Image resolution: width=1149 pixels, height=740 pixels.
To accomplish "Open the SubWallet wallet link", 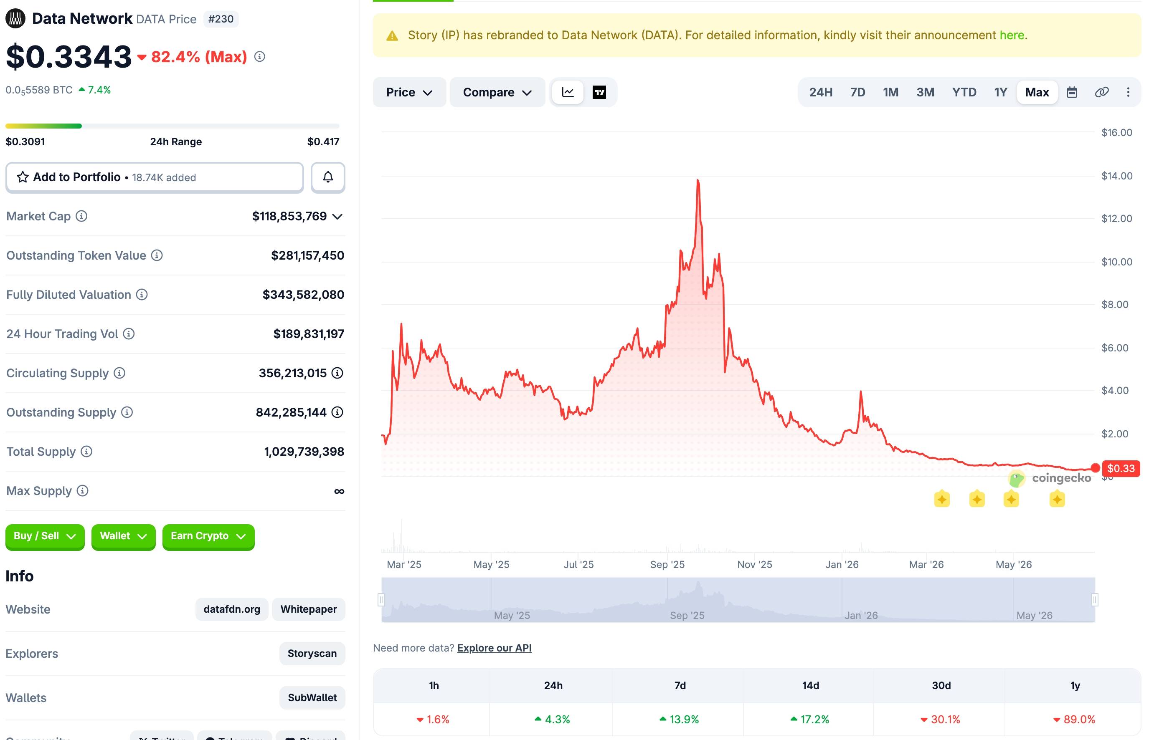I will 312,698.
